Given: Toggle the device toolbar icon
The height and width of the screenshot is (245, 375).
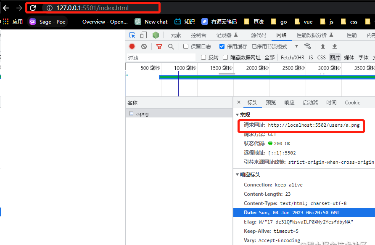Looking at the screenshot, I should [x=143, y=35].
